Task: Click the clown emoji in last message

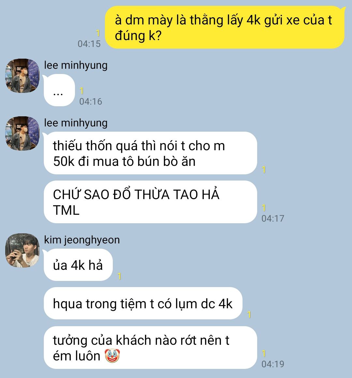Action: click(112, 356)
